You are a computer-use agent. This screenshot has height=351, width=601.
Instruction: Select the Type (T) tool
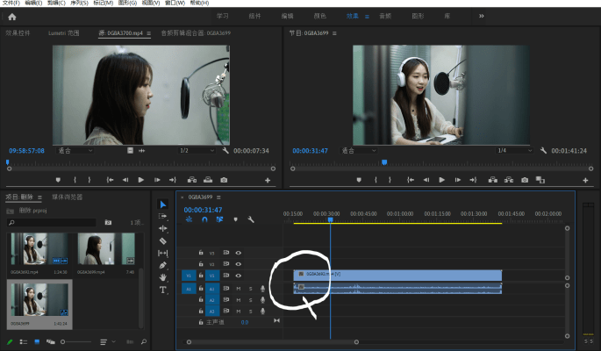[162, 290]
